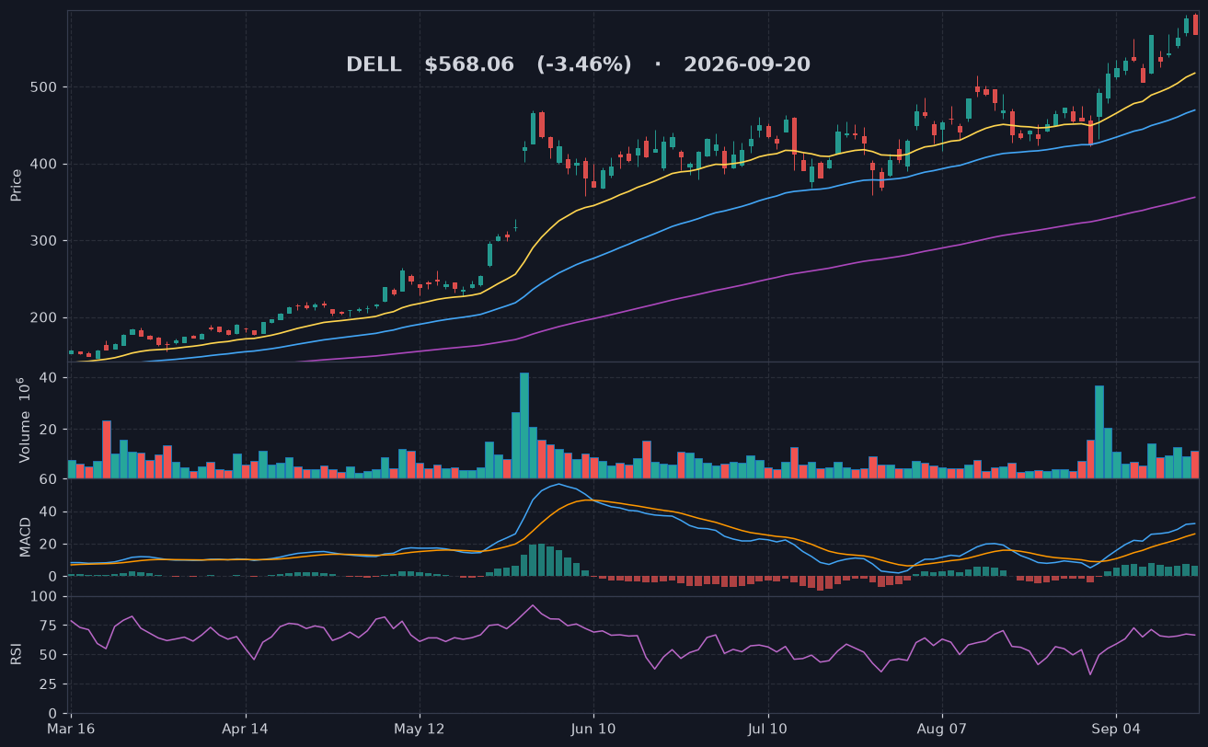Click the RSI 75 axis tick
This screenshot has height=747, width=1208.
(50, 626)
